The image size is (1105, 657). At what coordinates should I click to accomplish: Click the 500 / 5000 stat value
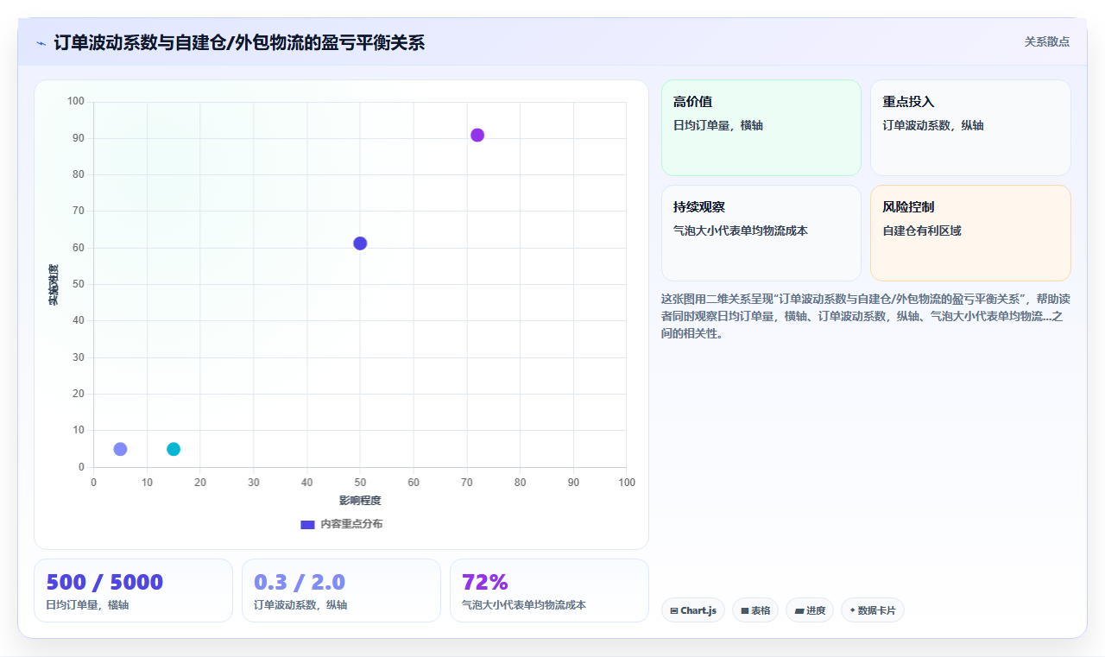(x=104, y=582)
